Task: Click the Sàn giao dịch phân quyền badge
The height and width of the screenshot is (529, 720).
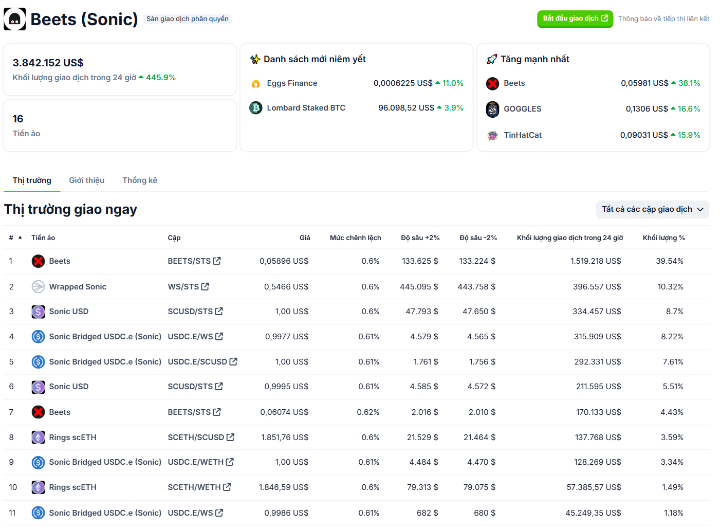Action: [188, 19]
